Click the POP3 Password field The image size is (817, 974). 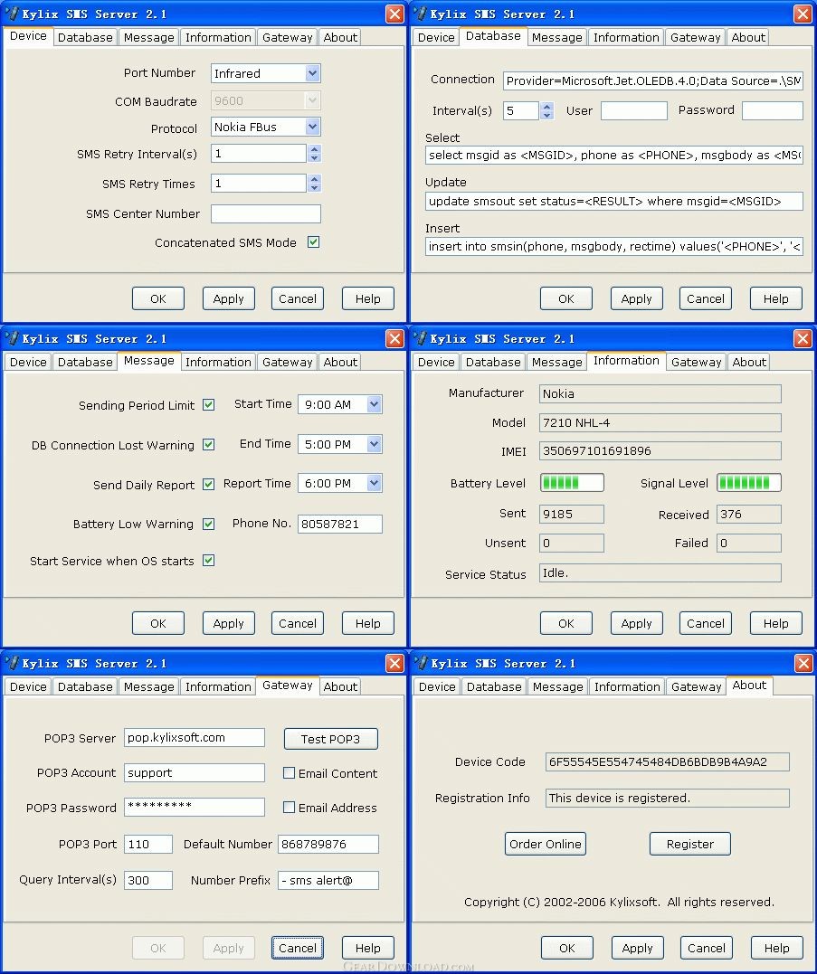click(195, 807)
